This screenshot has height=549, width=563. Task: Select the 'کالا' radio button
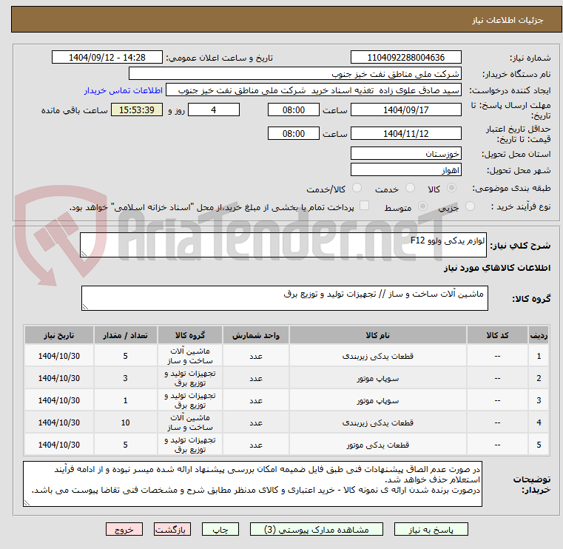[x=451, y=188]
